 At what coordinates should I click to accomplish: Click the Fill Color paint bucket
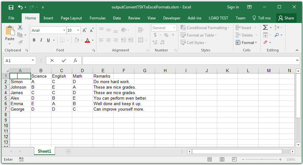pos(77,40)
